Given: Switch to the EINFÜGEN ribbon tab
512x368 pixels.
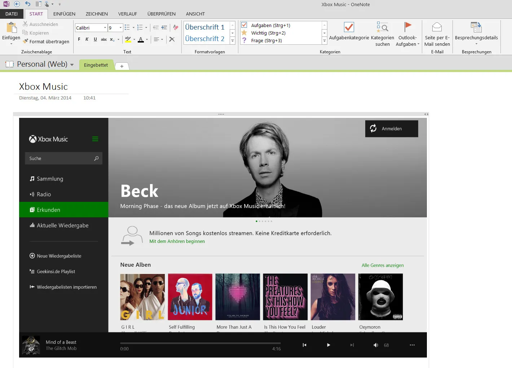Looking at the screenshot, I should click(x=64, y=14).
